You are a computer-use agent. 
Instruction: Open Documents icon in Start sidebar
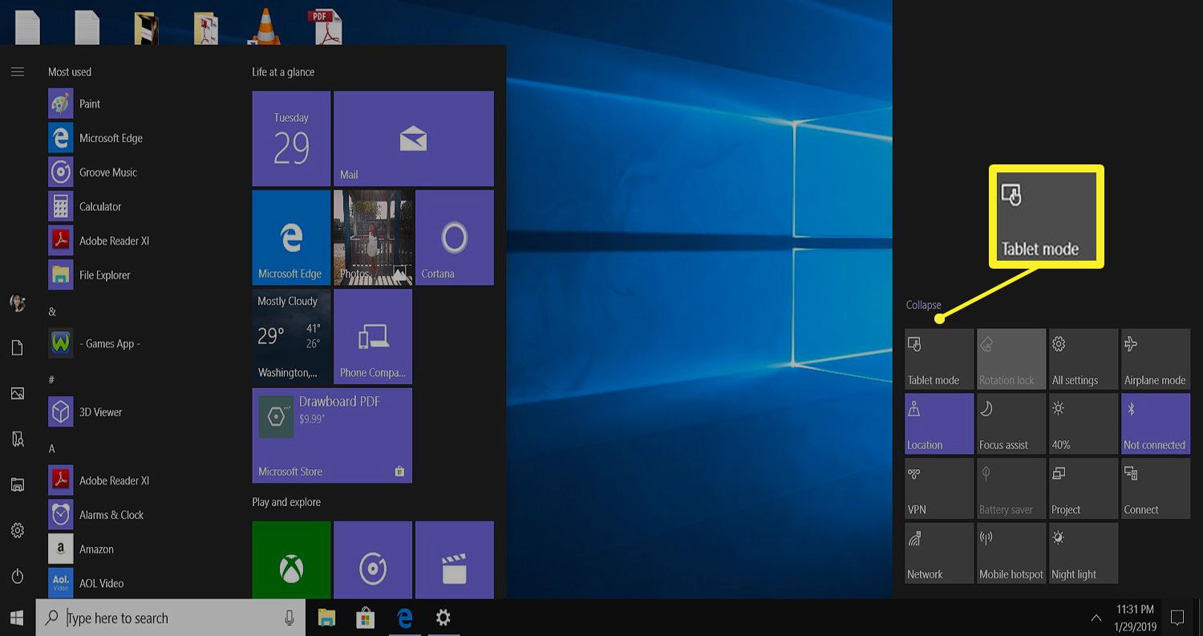click(17, 348)
